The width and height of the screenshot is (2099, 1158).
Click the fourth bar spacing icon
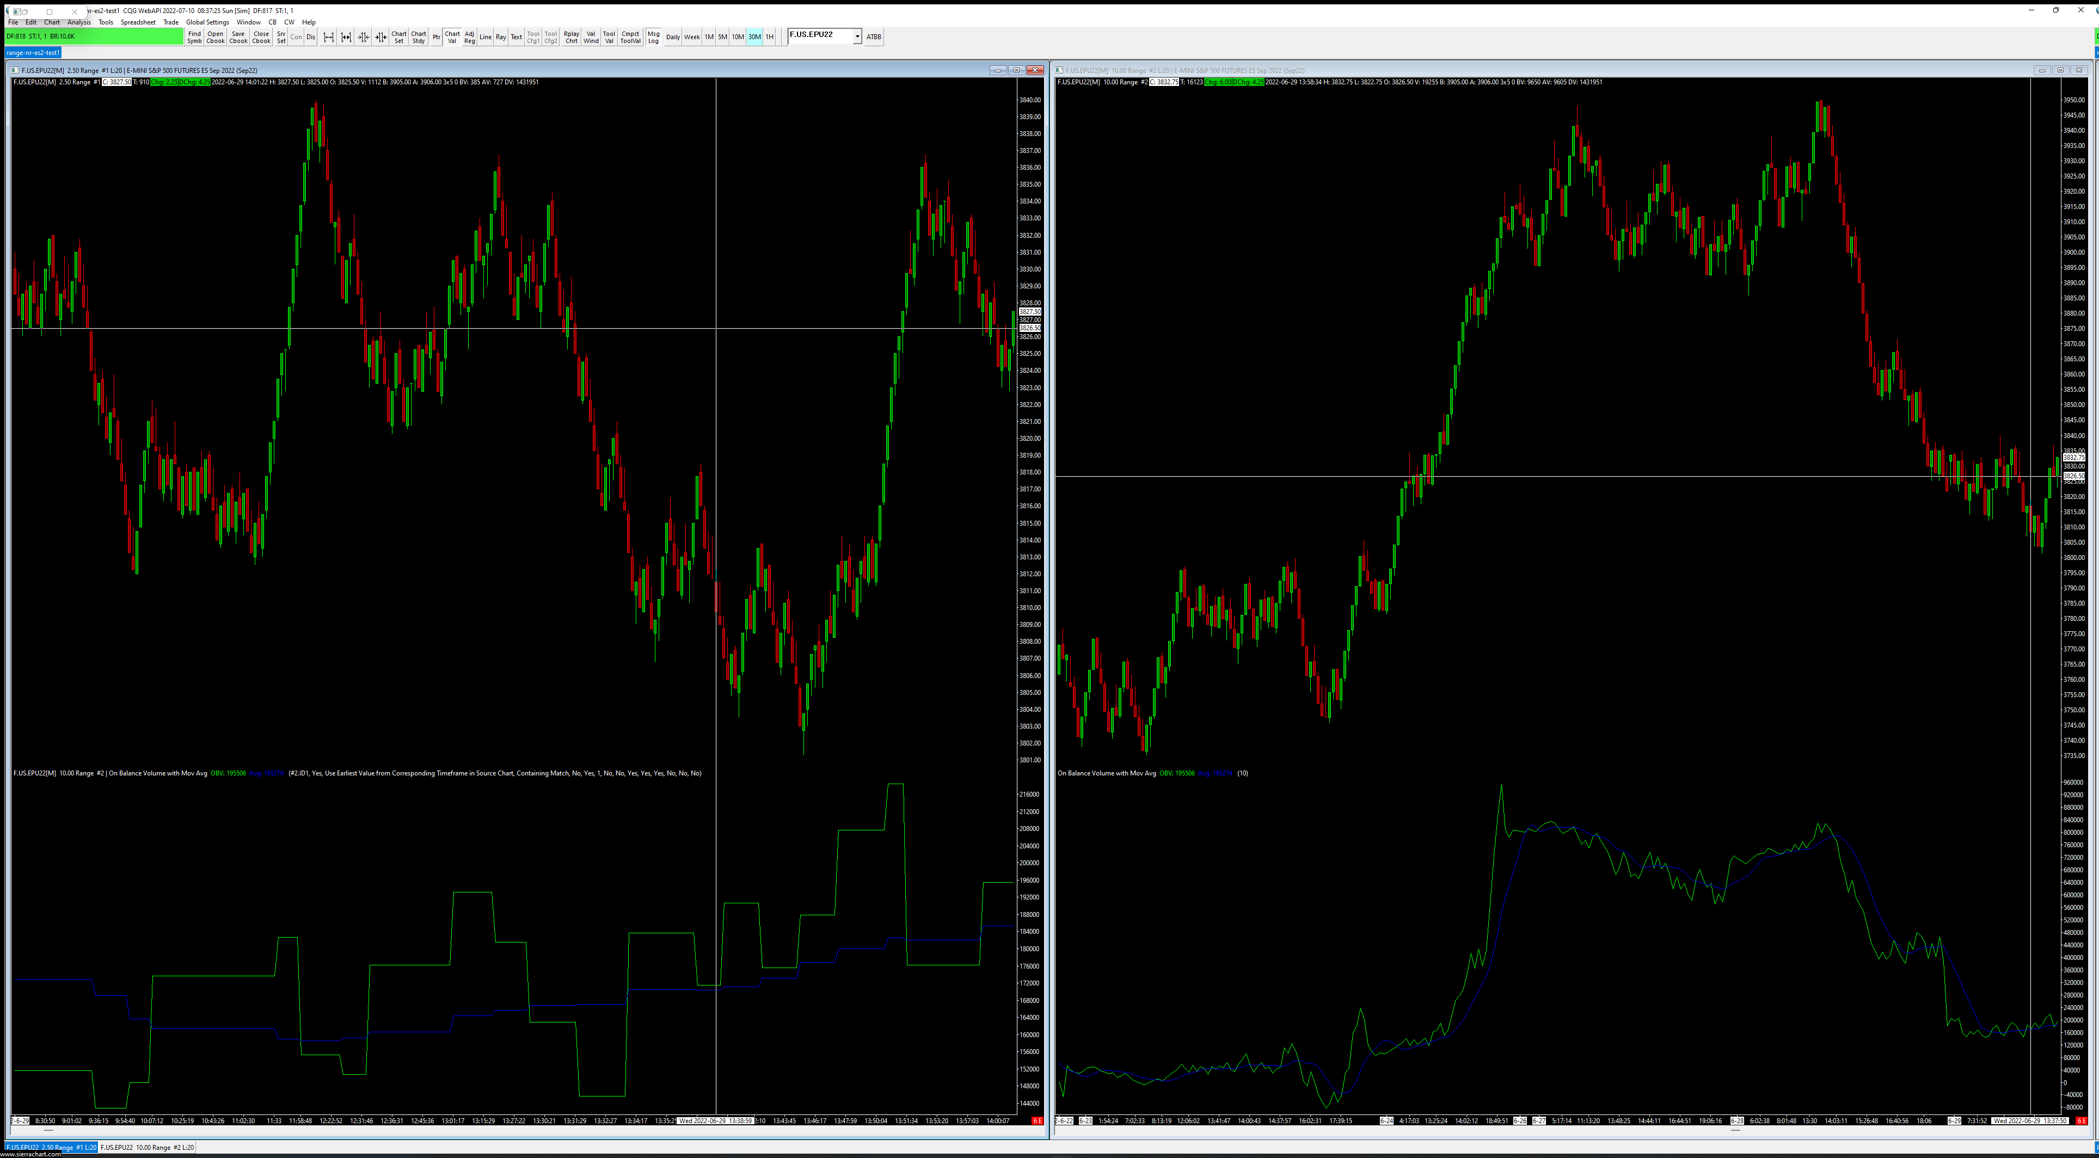[380, 36]
